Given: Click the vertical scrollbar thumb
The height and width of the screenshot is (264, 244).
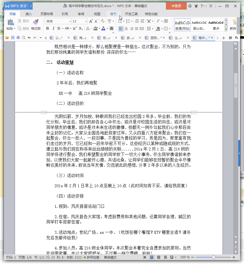Looking at the screenshot, I should (x=236, y=85).
